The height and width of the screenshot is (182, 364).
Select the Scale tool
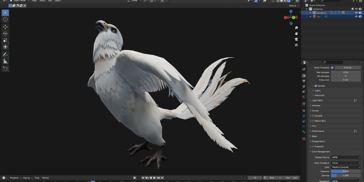(5, 40)
